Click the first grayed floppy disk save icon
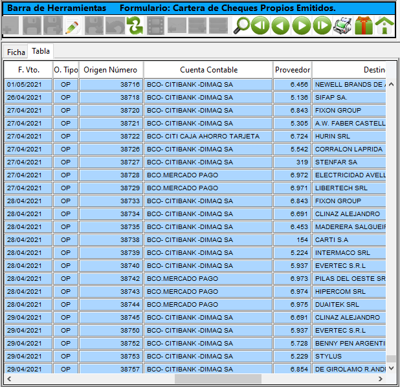This screenshot has width=400, height=387. tap(32, 25)
